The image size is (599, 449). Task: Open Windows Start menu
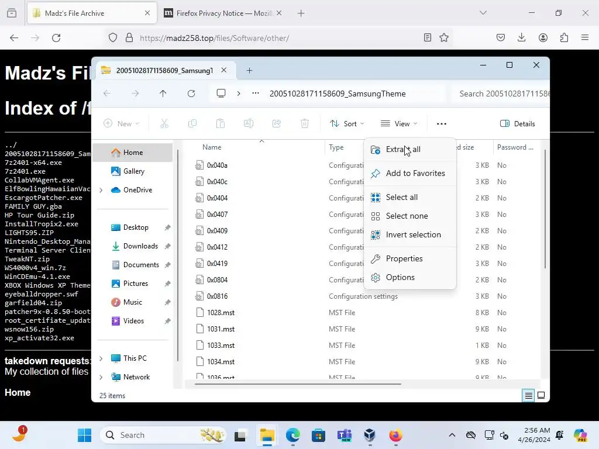(84, 435)
